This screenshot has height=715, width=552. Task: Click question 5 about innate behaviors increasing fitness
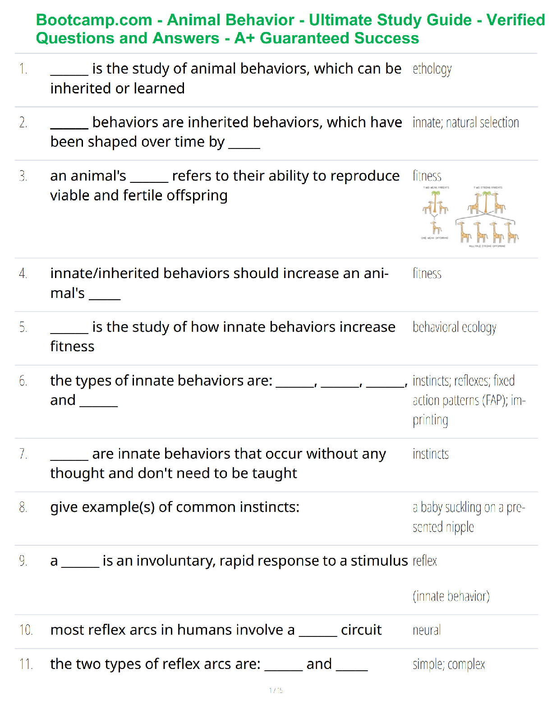pyautogui.click(x=223, y=336)
